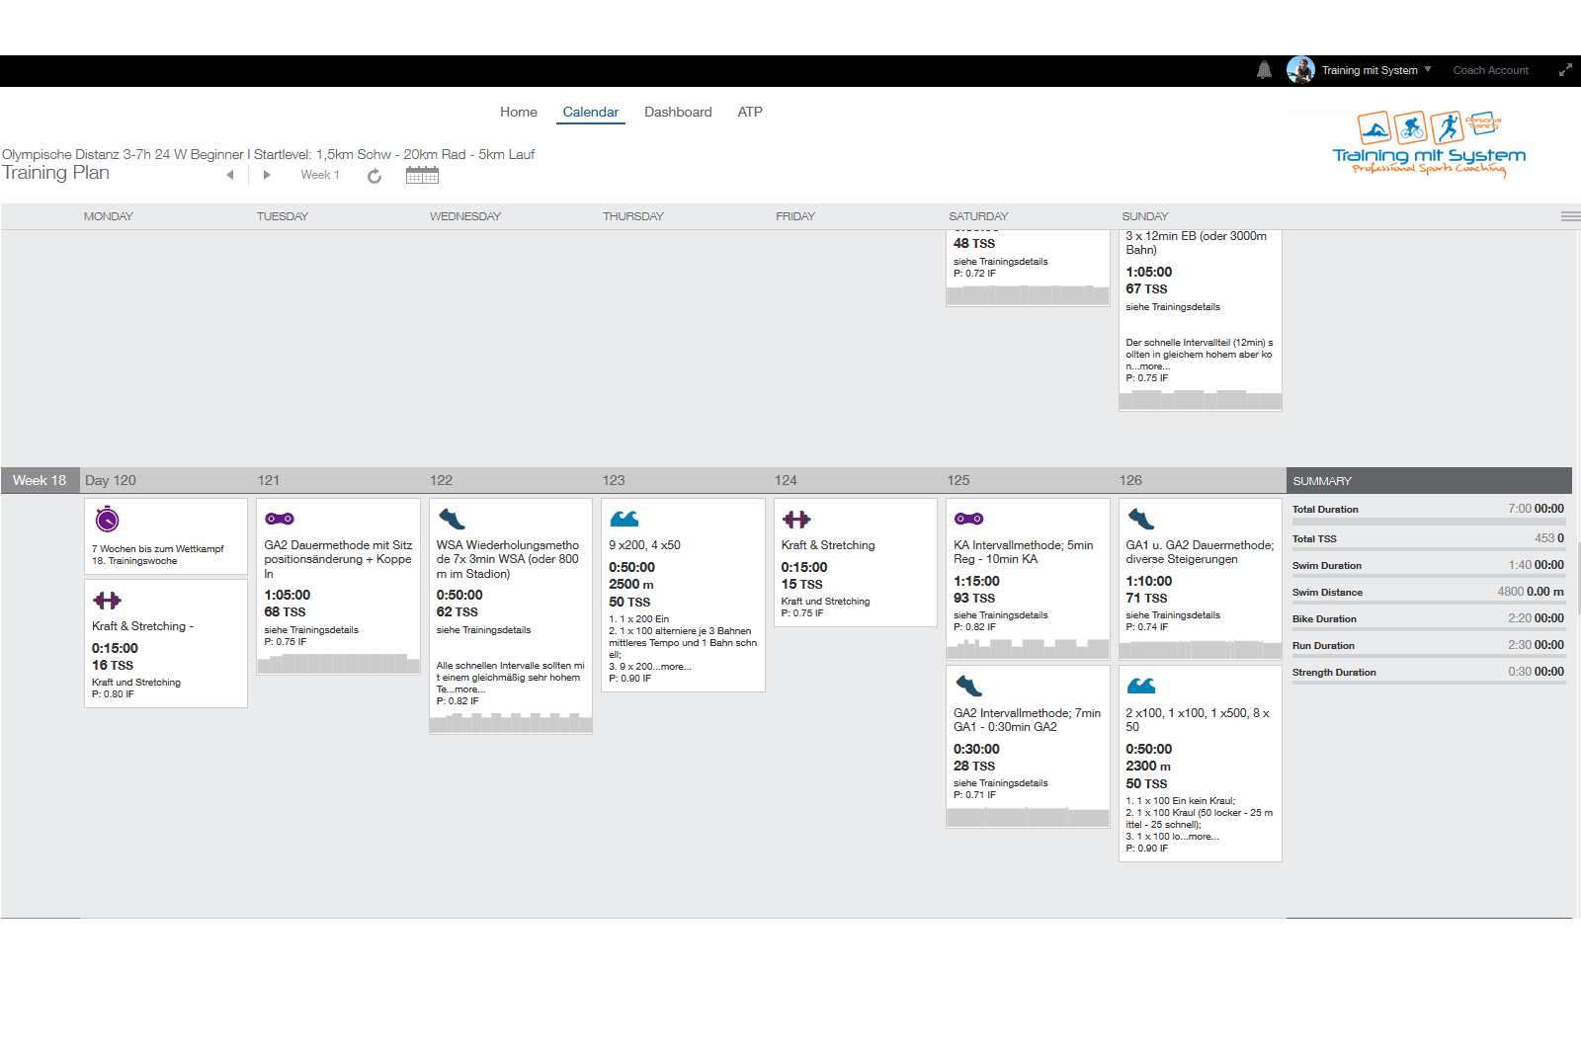
Task: Toggle fullscreen expand icon
Action: (x=1565, y=70)
